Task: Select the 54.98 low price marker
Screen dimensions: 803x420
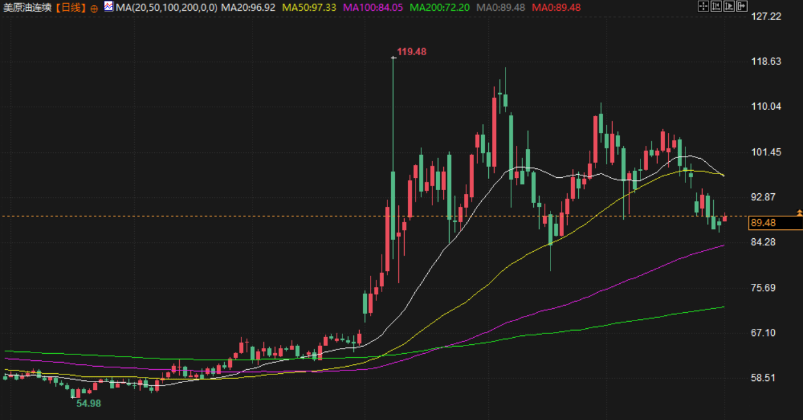Action: pyautogui.click(x=89, y=403)
